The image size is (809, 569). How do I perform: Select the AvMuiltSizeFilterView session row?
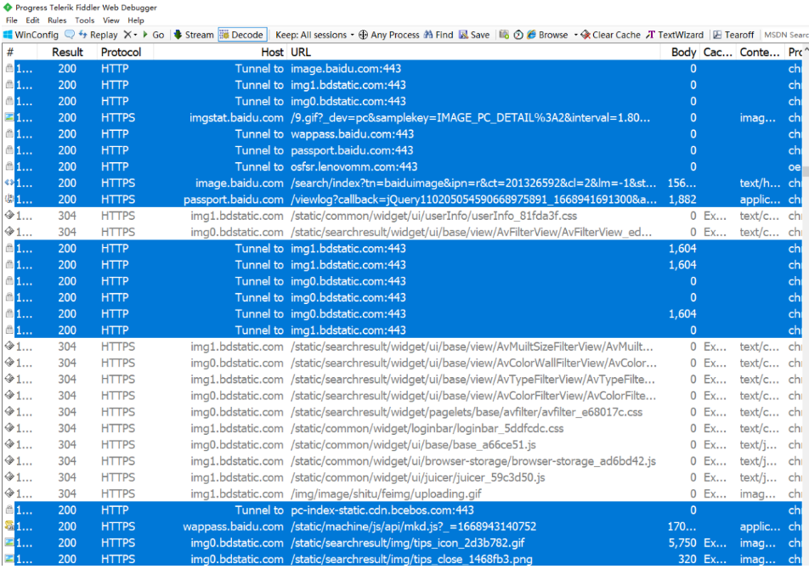point(403,346)
